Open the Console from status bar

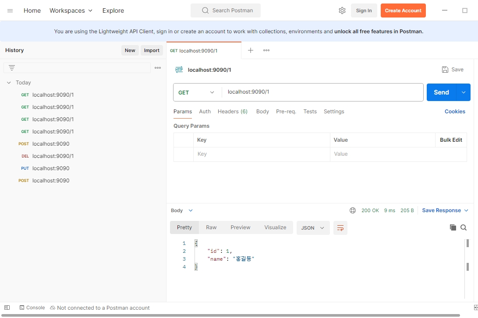coord(32,308)
